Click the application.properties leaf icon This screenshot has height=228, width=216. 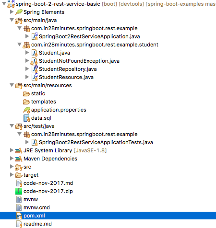coord(26,110)
